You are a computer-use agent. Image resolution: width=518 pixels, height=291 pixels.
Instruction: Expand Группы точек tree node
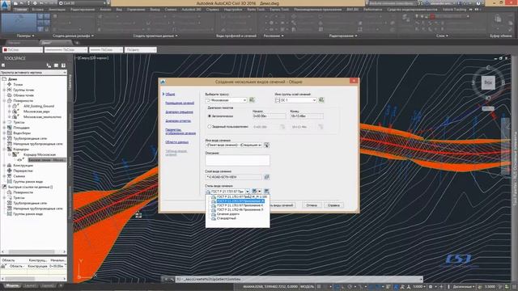5,90
